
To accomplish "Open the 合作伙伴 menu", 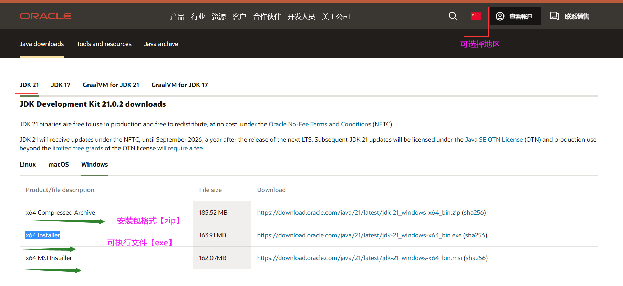I will click(267, 17).
